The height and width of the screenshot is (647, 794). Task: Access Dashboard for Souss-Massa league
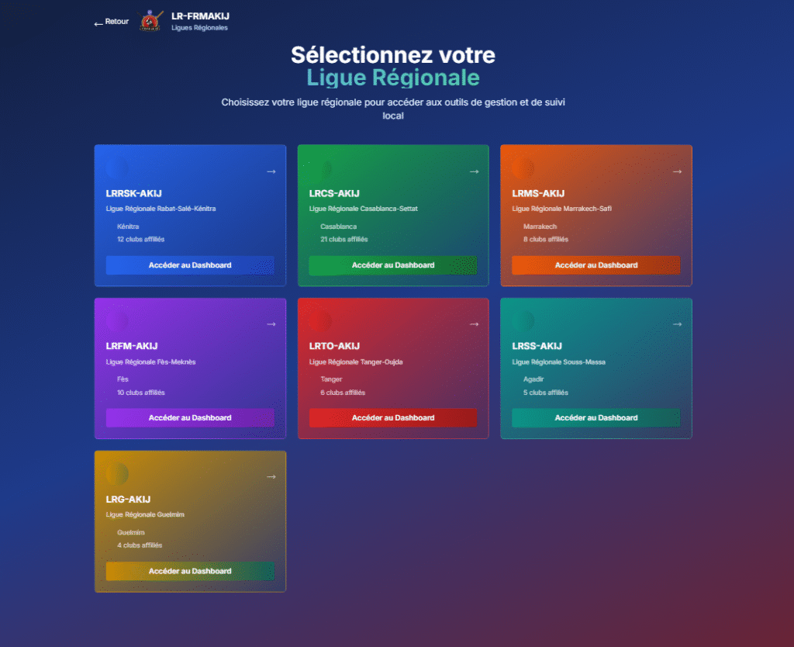pyautogui.click(x=595, y=418)
